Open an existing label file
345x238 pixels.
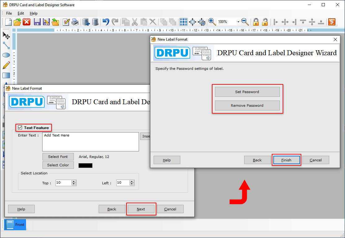17,22
